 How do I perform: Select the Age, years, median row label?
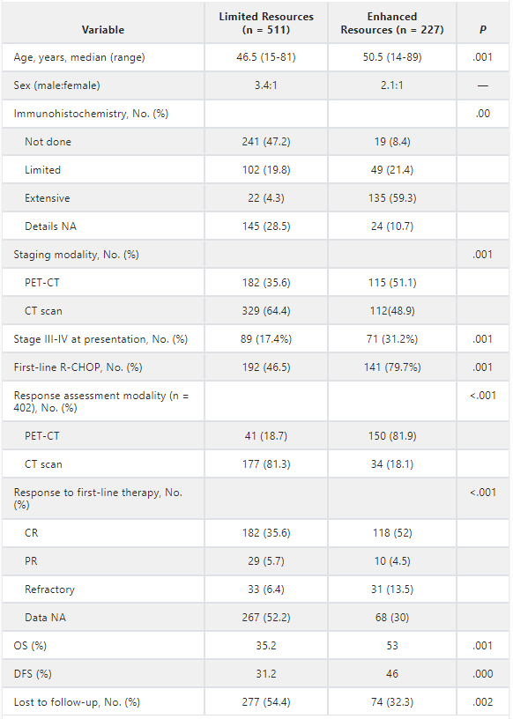79,57
